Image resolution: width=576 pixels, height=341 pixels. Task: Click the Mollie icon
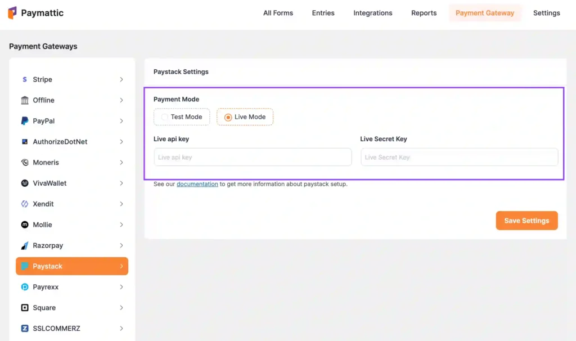[25, 225]
